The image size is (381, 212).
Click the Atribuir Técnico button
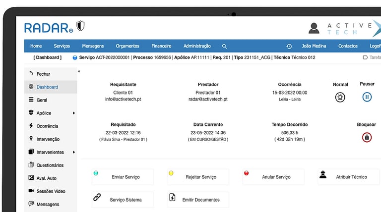348,177
